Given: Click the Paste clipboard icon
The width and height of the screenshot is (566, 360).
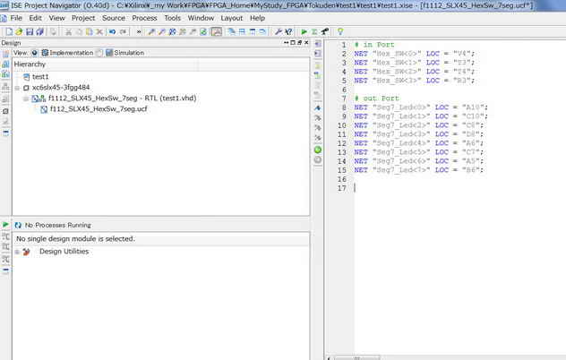Looking at the screenshot, I should [x=89, y=31].
